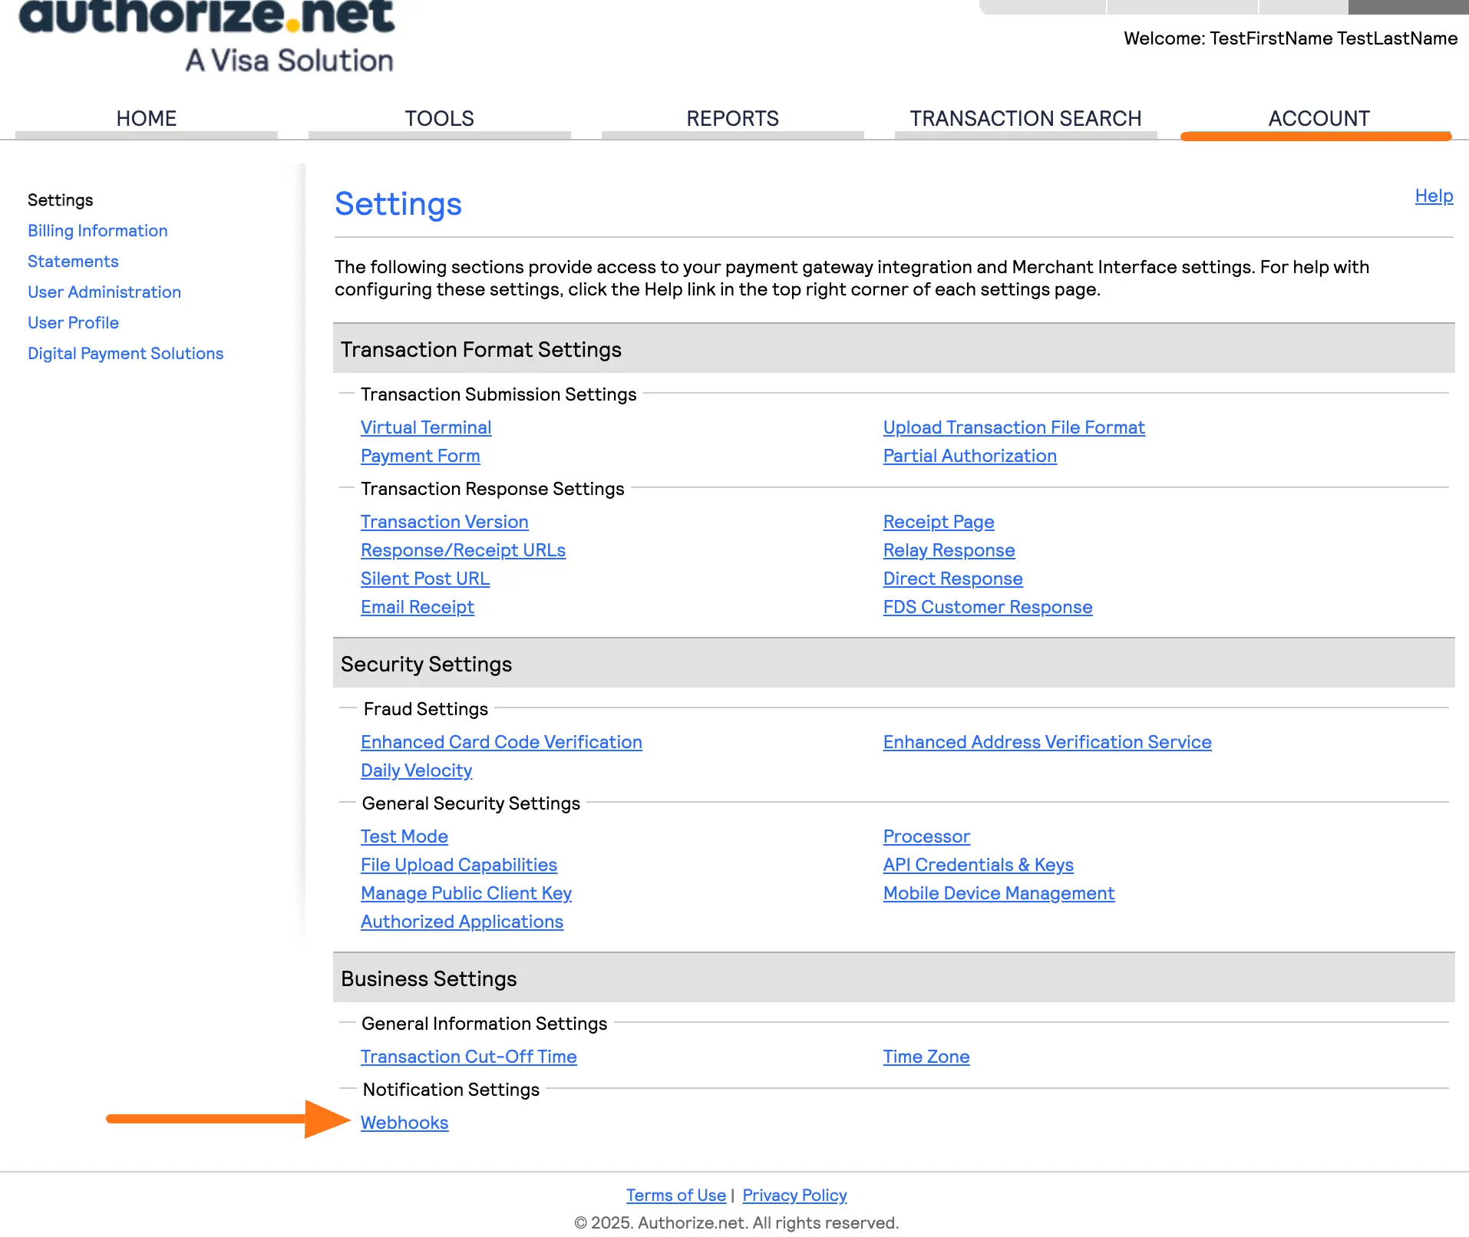Screen dimensions: 1469x1237
Task: Open the Help link
Action: [x=1432, y=196]
